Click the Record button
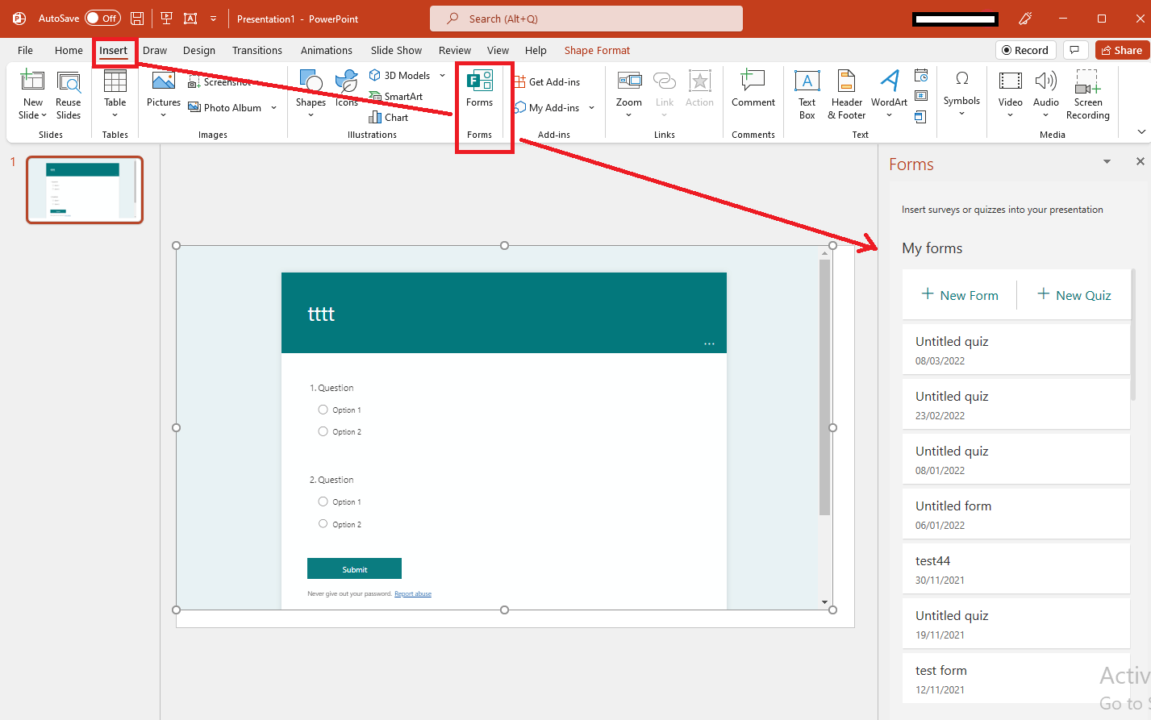1151x720 pixels. [1025, 50]
